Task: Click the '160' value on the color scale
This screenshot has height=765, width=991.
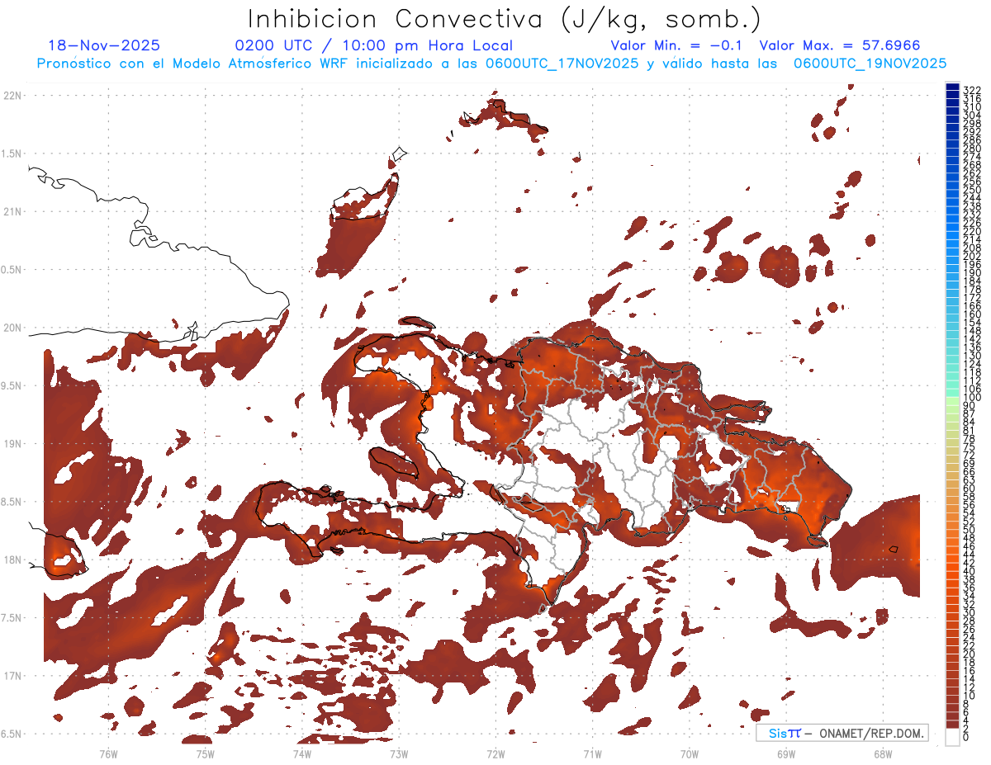Action: point(972,314)
